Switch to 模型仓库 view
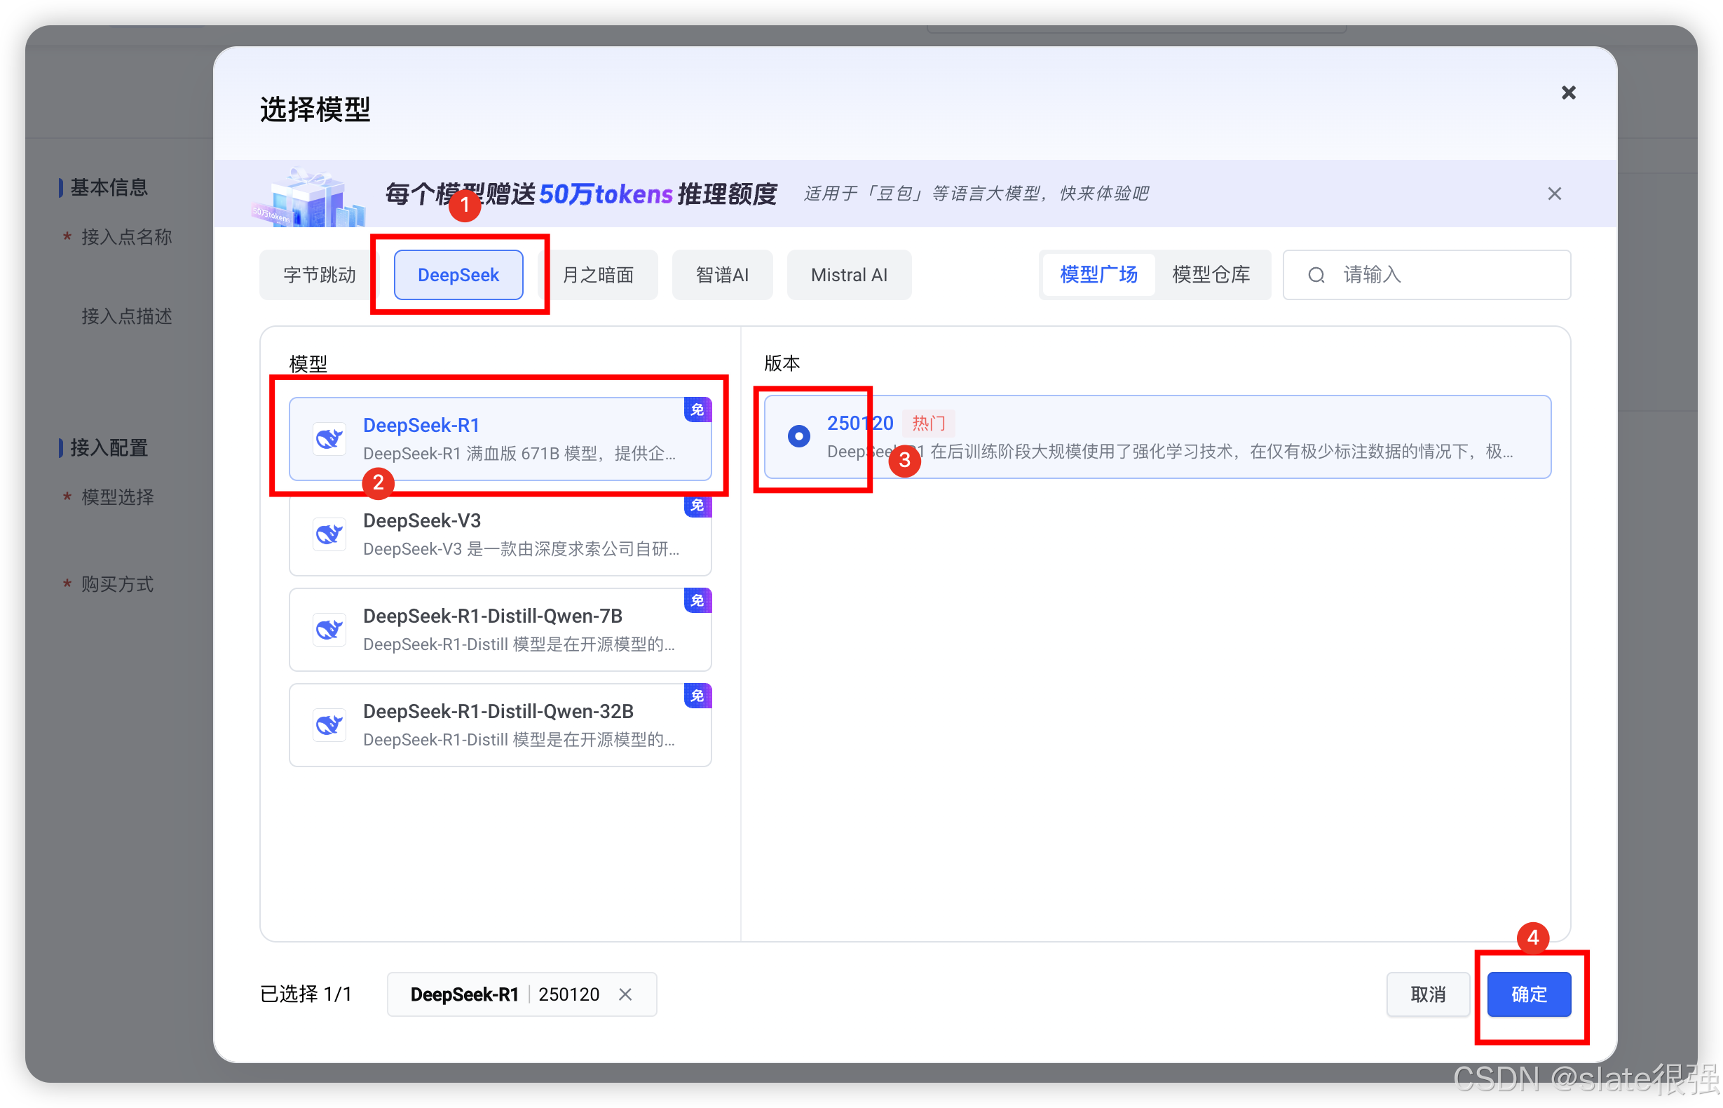This screenshot has height=1108, width=1723. click(1211, 275)
